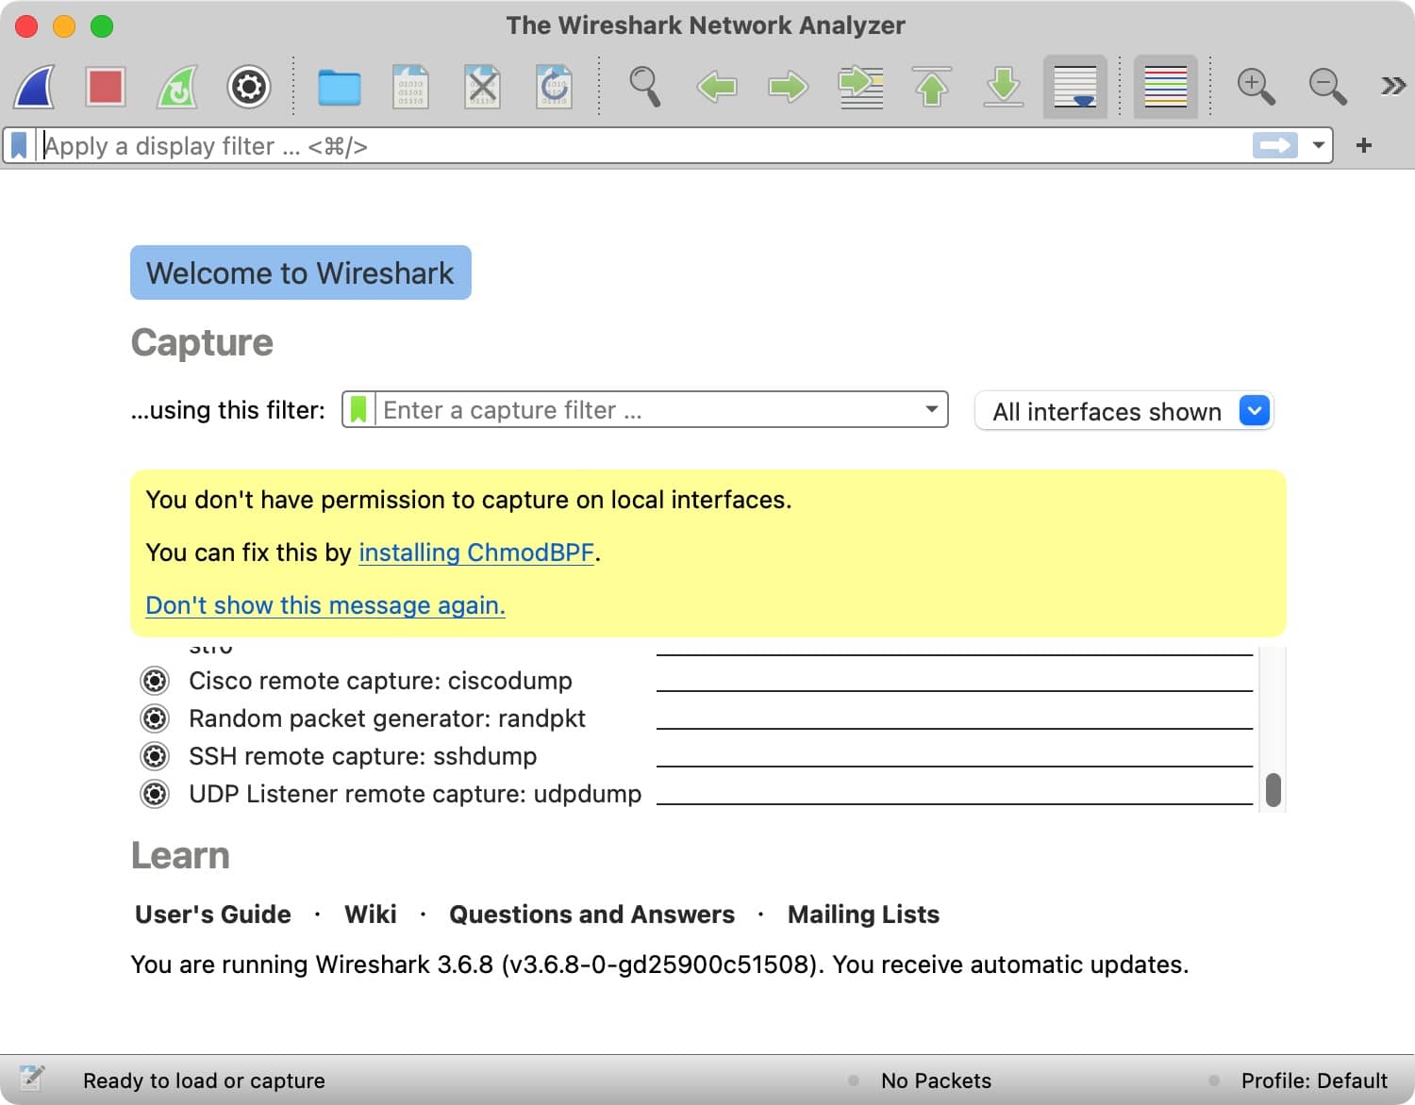Click Profile: Default in status bar
1415x1105 pixels.
click(x=1314, y=1080)
